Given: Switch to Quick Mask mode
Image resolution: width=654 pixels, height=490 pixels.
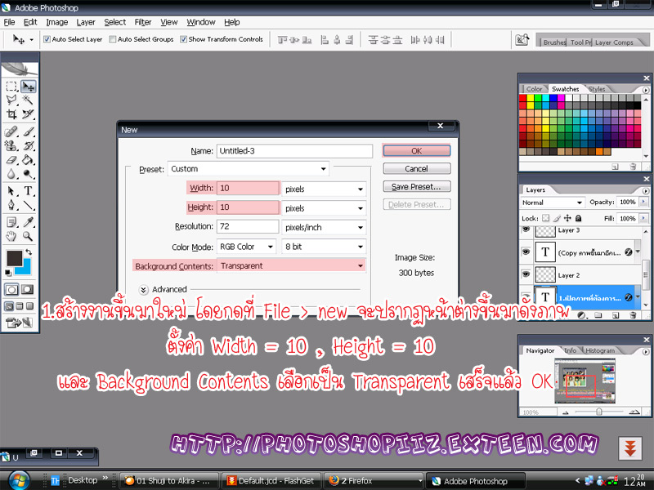Looking at the screenshot, I should (28, 289).
